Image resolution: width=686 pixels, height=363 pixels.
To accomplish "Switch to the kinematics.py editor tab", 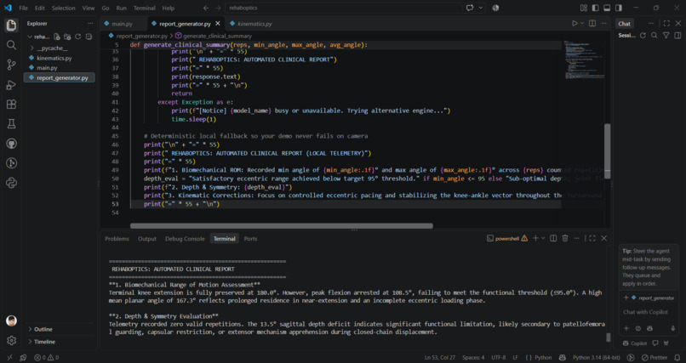I will click(x=254, y=24).
